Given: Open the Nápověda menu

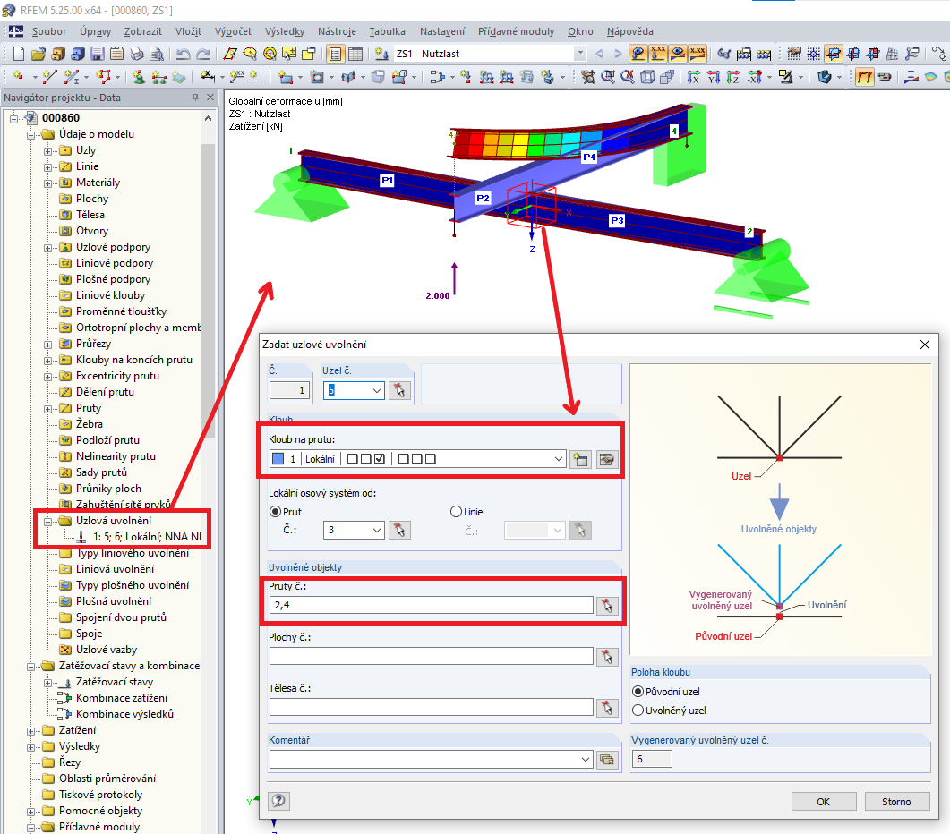Looking at the screenshot, I should 630,31.
